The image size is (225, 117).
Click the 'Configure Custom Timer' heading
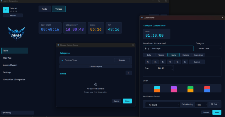click(154, 26)
